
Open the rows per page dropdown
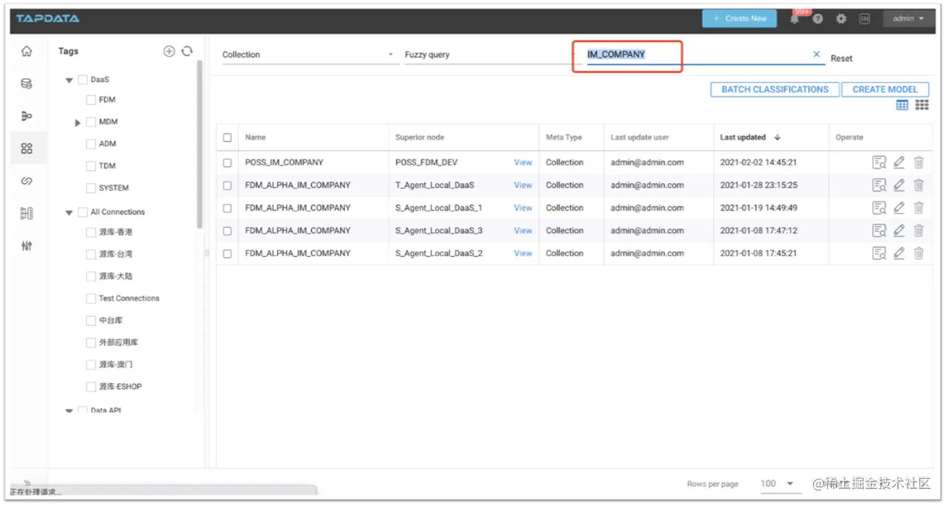780,484
